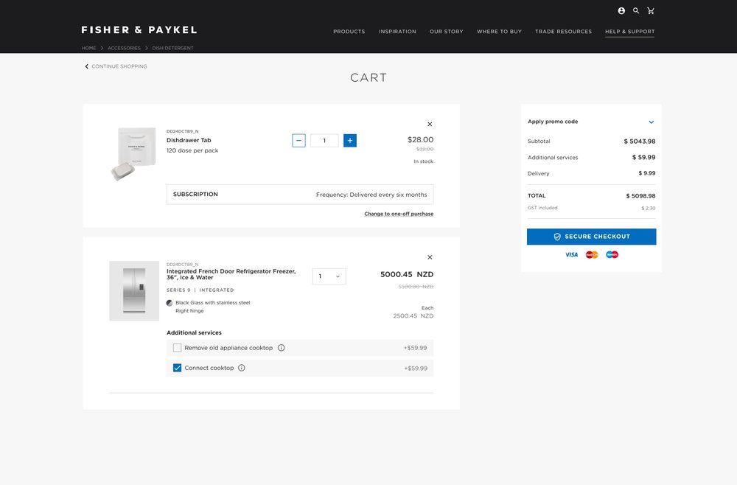Open refrigerator quantity dropdown

coord(329,276)
